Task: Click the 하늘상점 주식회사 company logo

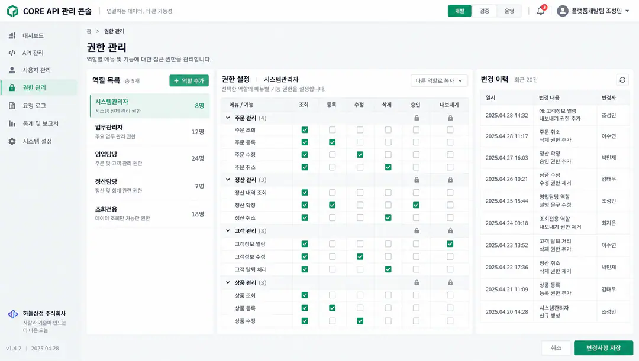Action: (13, 314)
